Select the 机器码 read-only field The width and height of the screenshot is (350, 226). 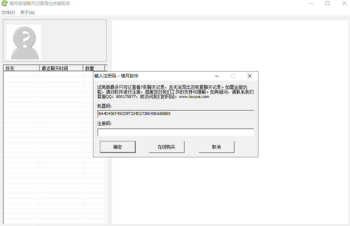(176, 114)
